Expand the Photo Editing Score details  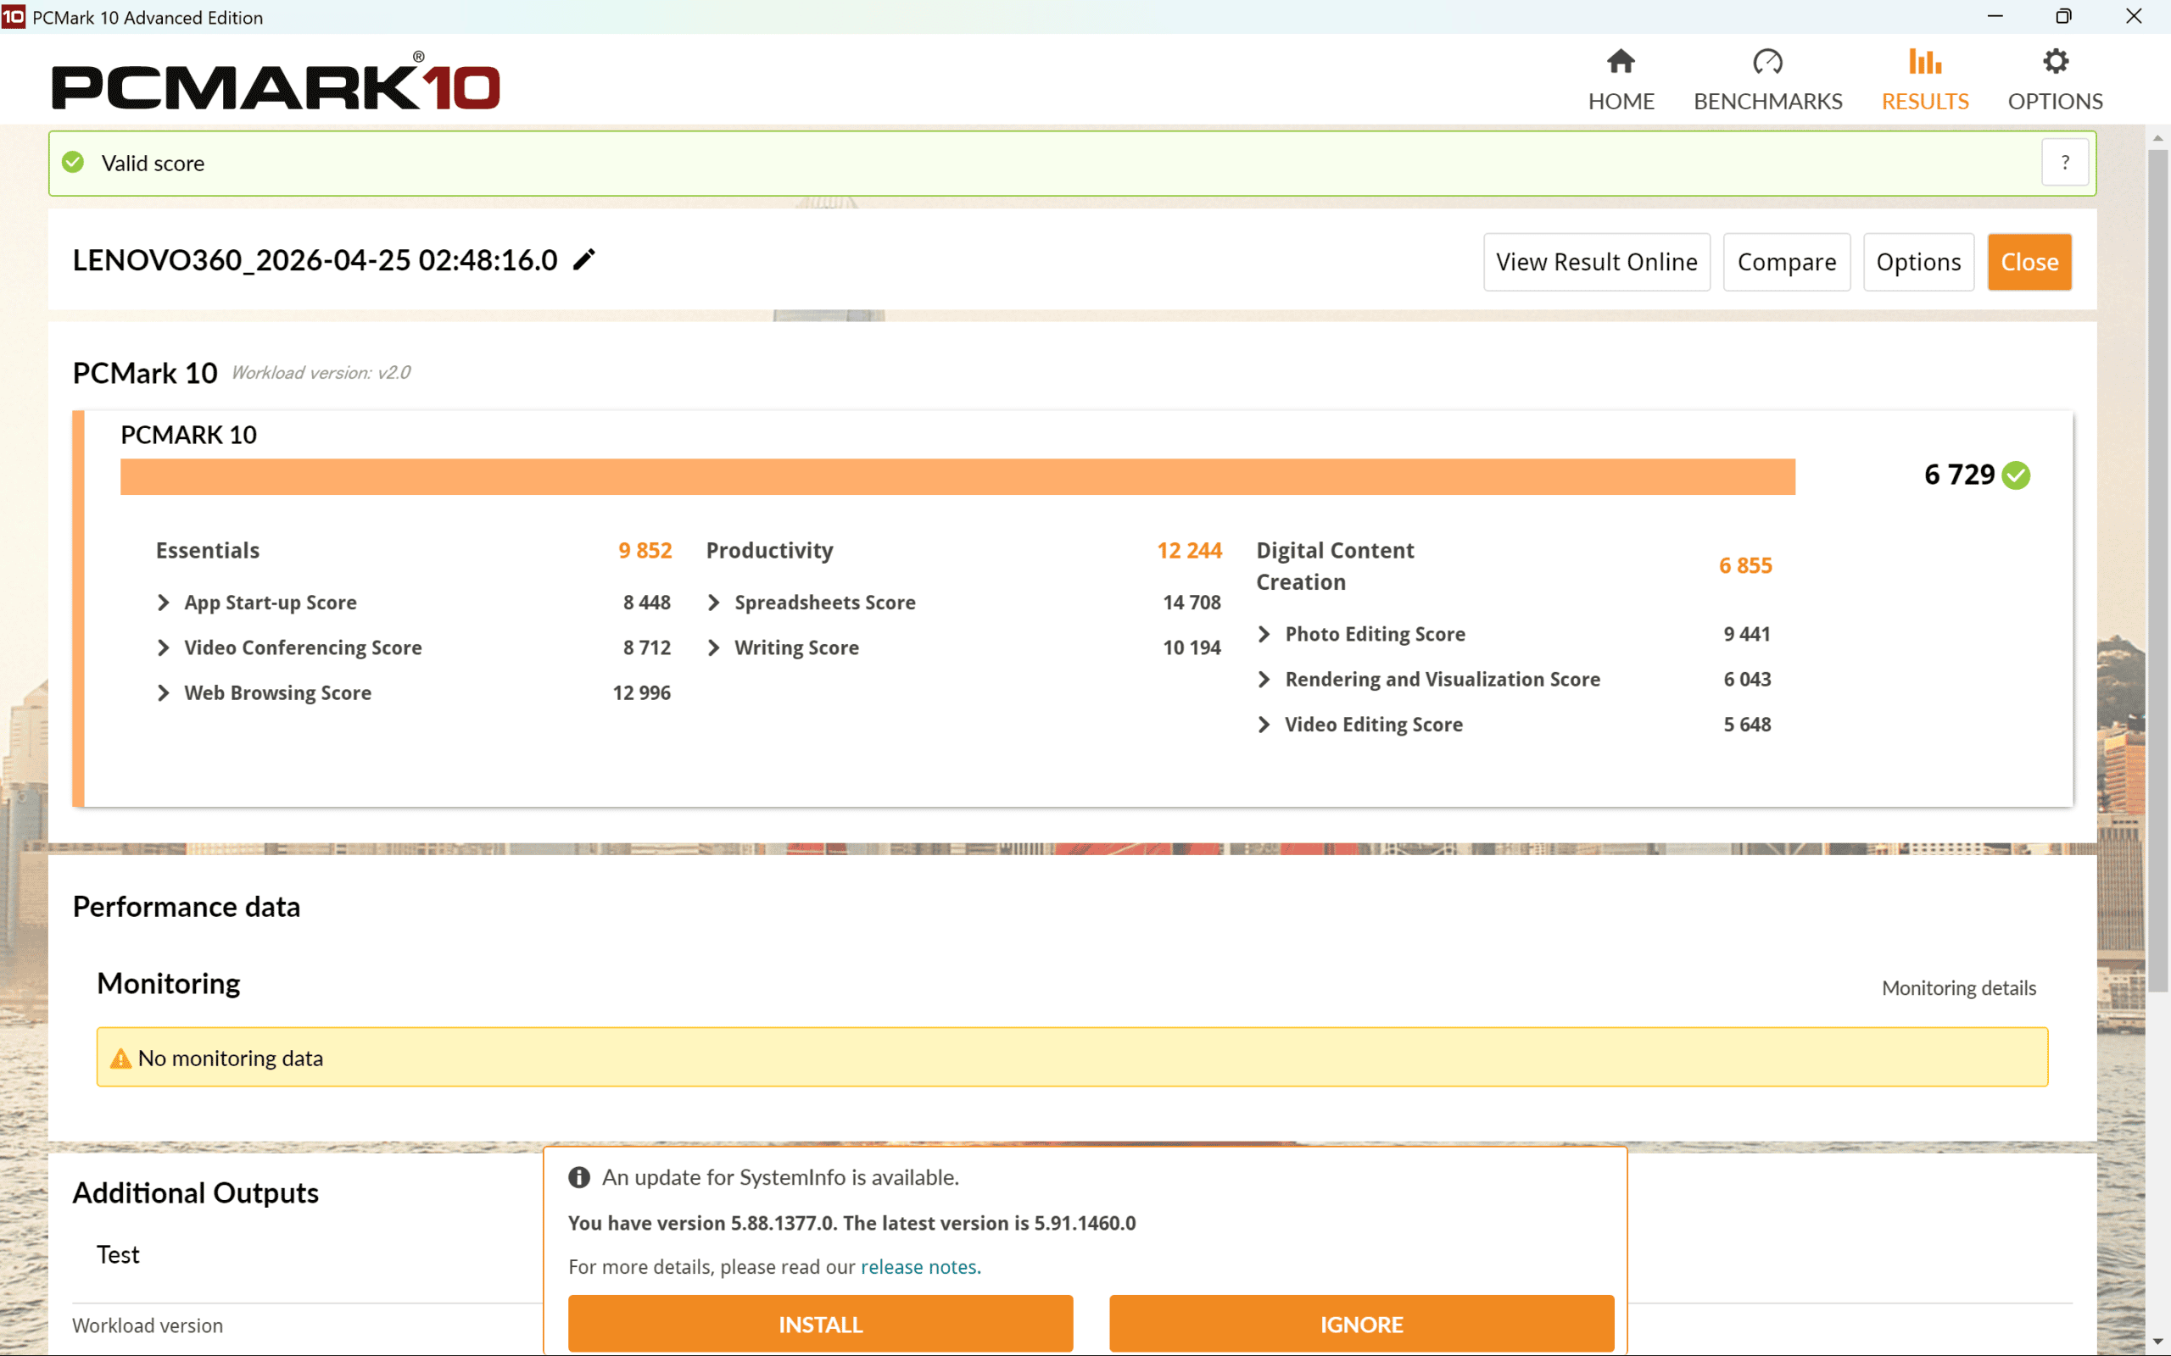coord(1265,633)
